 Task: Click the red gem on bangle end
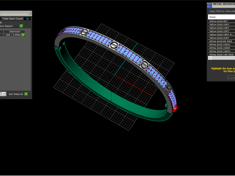click(x=175, y=109)
